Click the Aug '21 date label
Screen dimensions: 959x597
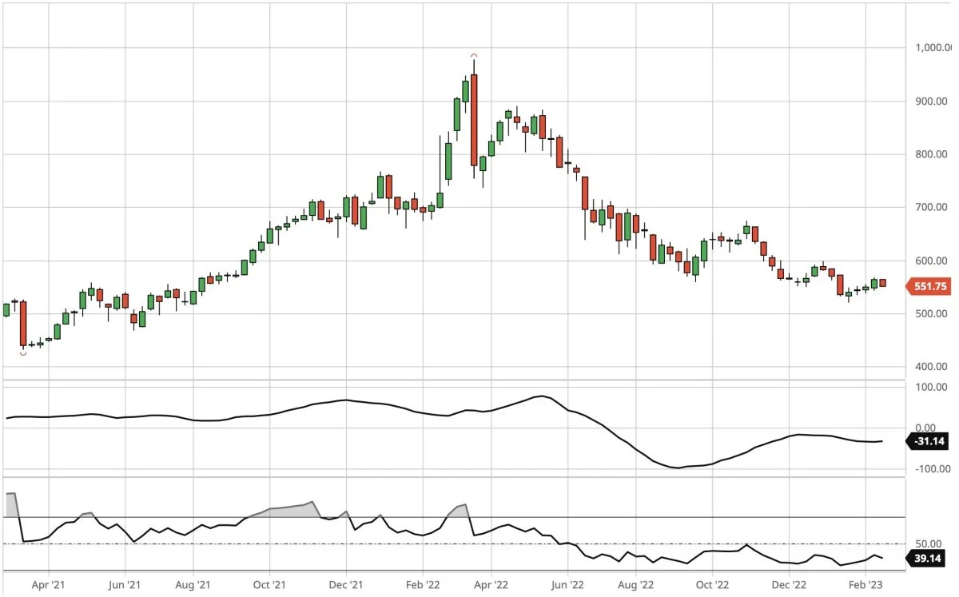[193, 585]
